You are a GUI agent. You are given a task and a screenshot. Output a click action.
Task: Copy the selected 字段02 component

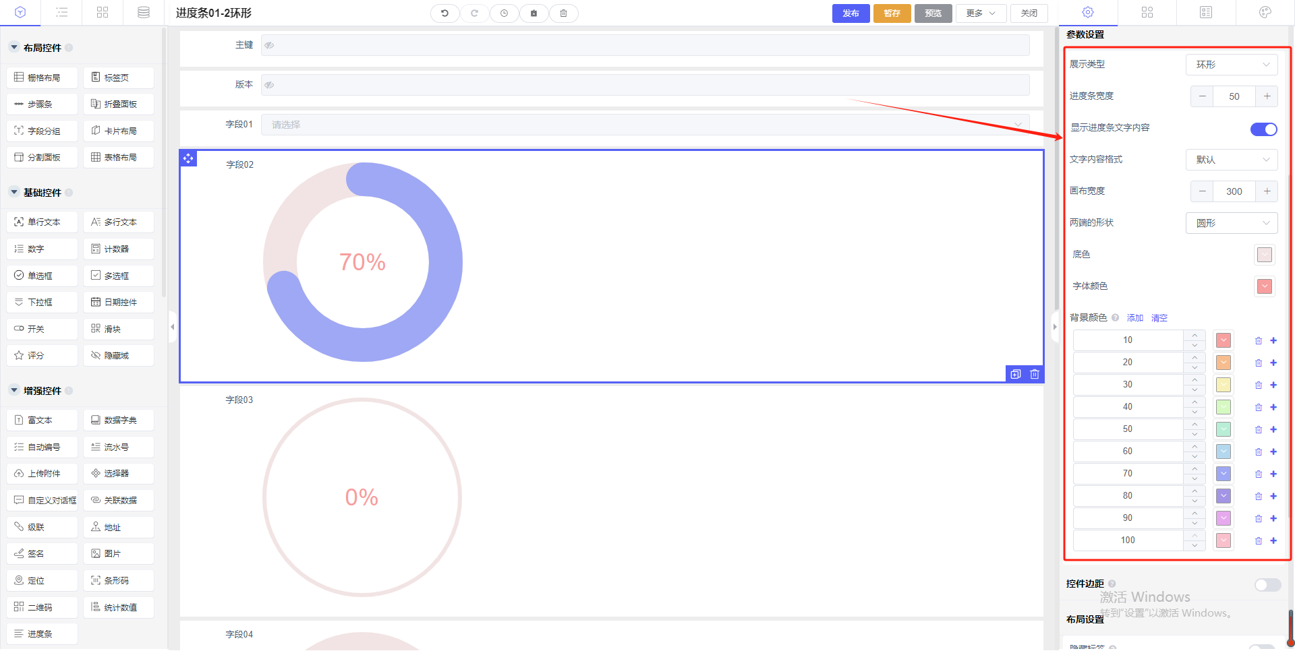1016,374
